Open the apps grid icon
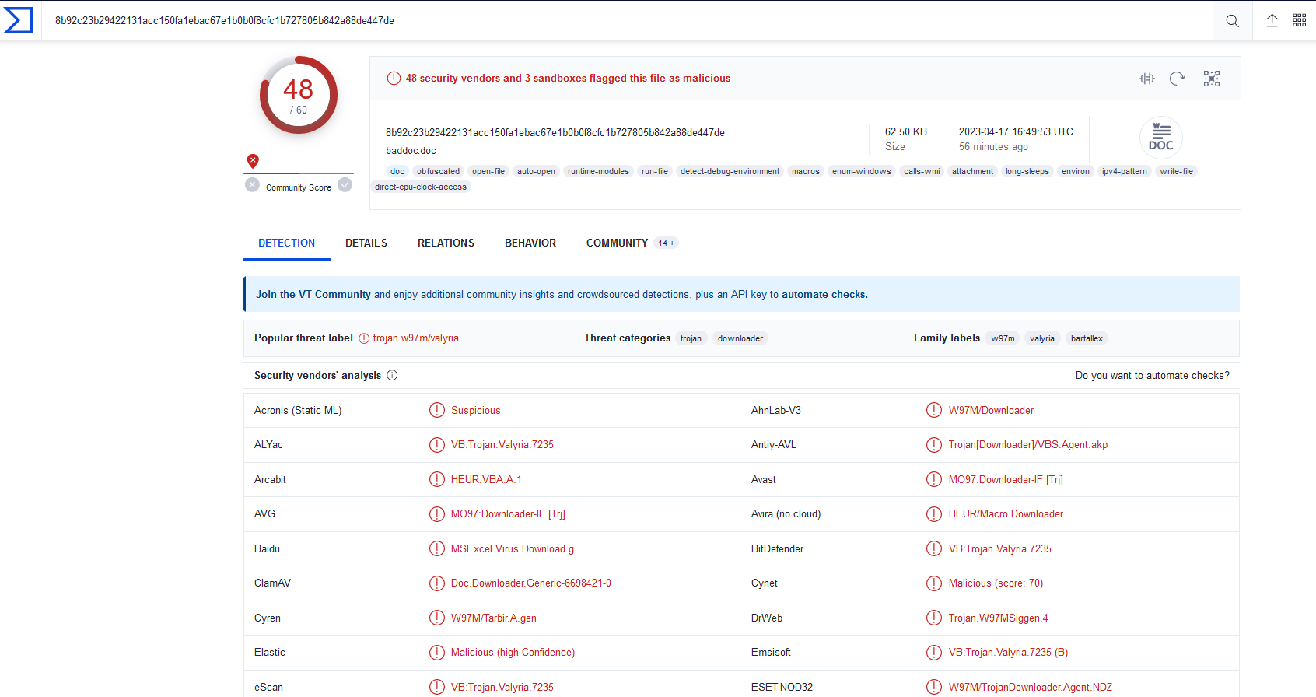The height and width of the screenshot is (697, 1316). (x=1300, y=20)
